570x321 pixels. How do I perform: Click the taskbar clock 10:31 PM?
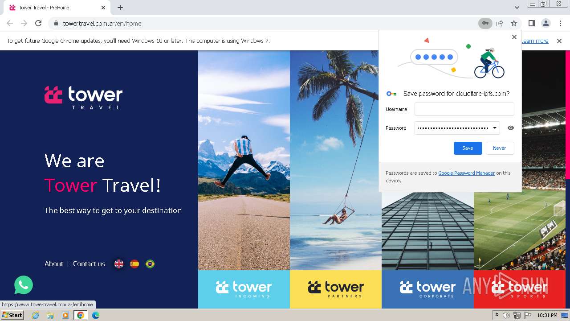coord(547,315)
